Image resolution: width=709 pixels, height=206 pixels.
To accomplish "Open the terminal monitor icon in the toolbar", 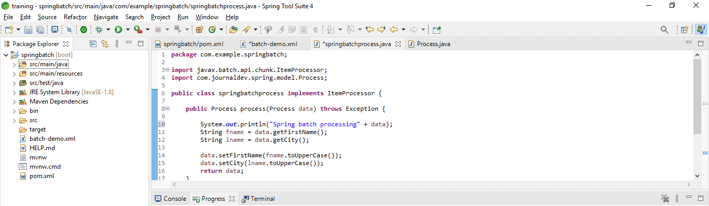I will (x=54, y=30).
